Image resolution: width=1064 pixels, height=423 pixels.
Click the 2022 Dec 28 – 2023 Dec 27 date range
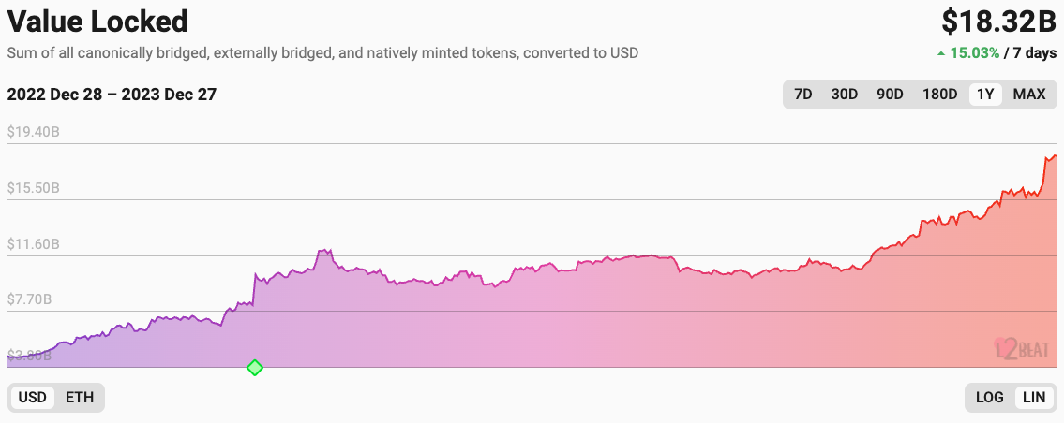tap(112, 95)
